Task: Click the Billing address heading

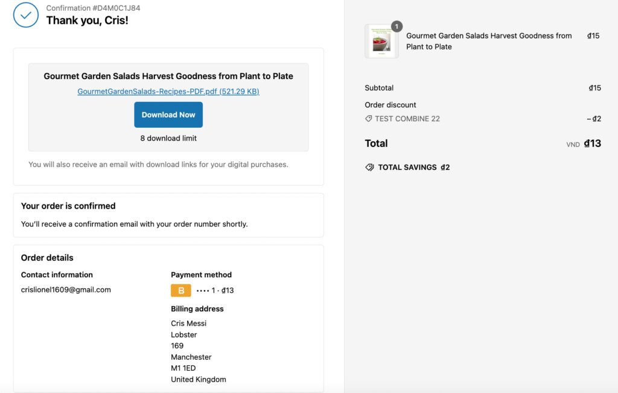Action: pos(197,309)
